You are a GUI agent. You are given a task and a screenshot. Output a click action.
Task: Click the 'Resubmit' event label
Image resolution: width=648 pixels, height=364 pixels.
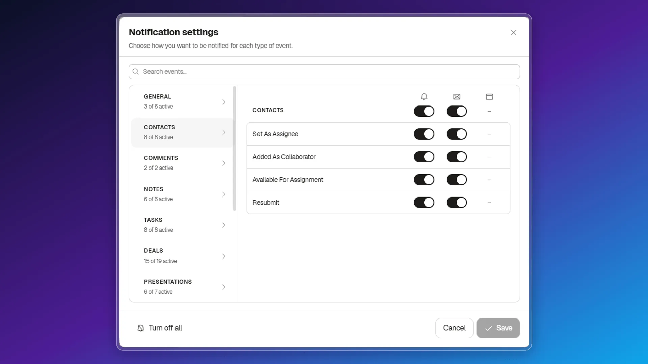(266, 203)
